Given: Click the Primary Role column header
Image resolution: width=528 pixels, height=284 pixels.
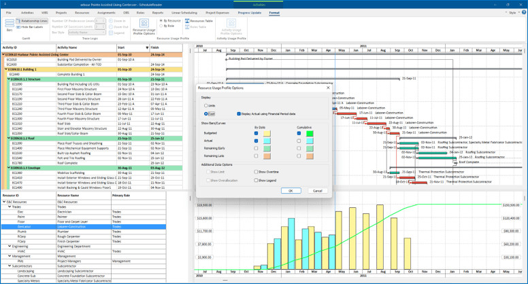Looking at the screenshot, I should pos(138,195).
